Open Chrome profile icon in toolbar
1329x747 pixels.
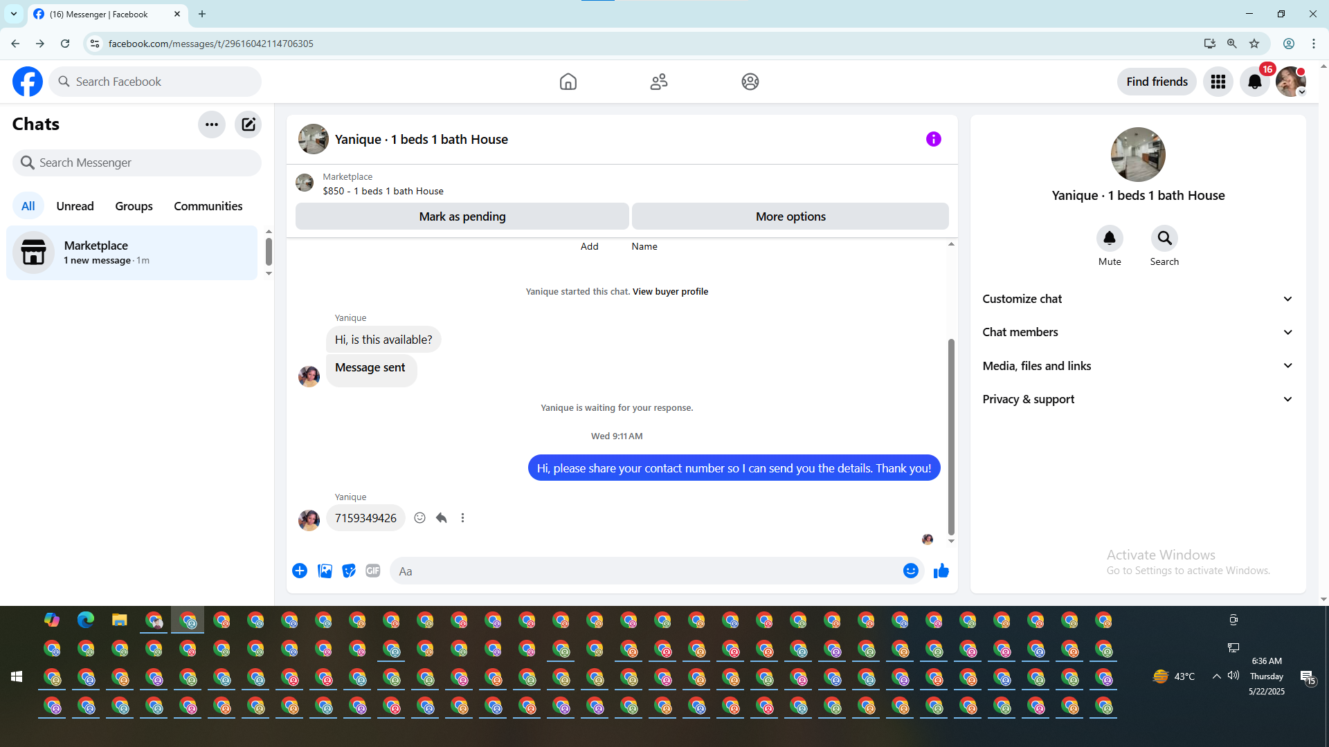1289,44
